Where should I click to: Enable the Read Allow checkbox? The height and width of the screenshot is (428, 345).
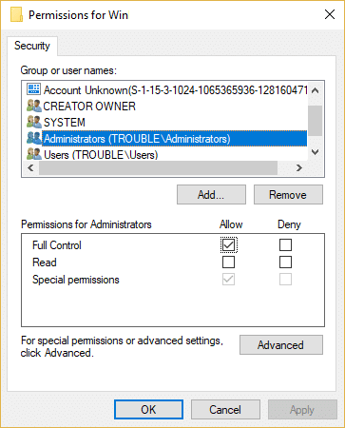pos(228,263)
